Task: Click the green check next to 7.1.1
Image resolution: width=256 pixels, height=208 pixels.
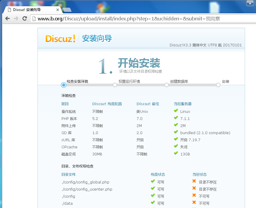Action: pyautogui.click(x=176, y=118)
